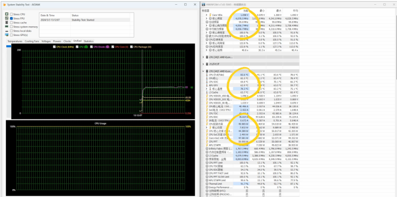Expand the Core VIDs sensor row
The height and width of the screenshot is (197, 397).
[x=206, y=15]
